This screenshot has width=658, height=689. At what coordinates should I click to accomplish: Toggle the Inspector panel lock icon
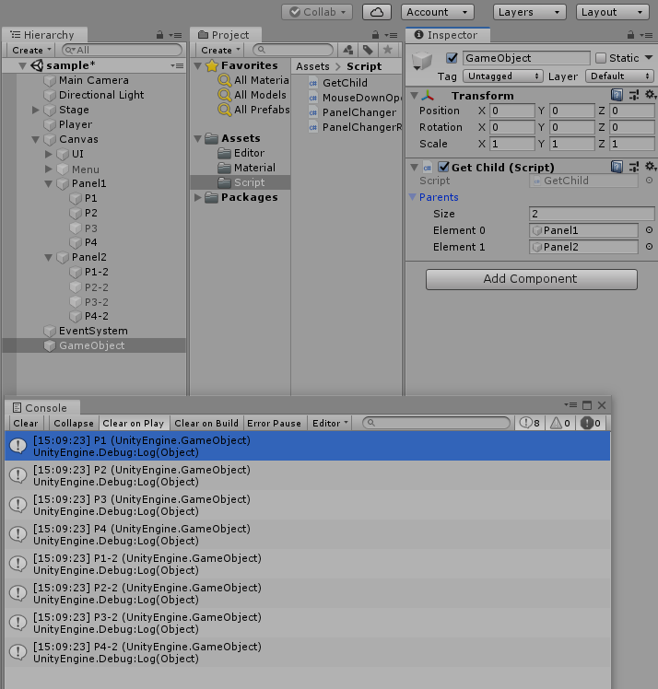tap(631, 35)
